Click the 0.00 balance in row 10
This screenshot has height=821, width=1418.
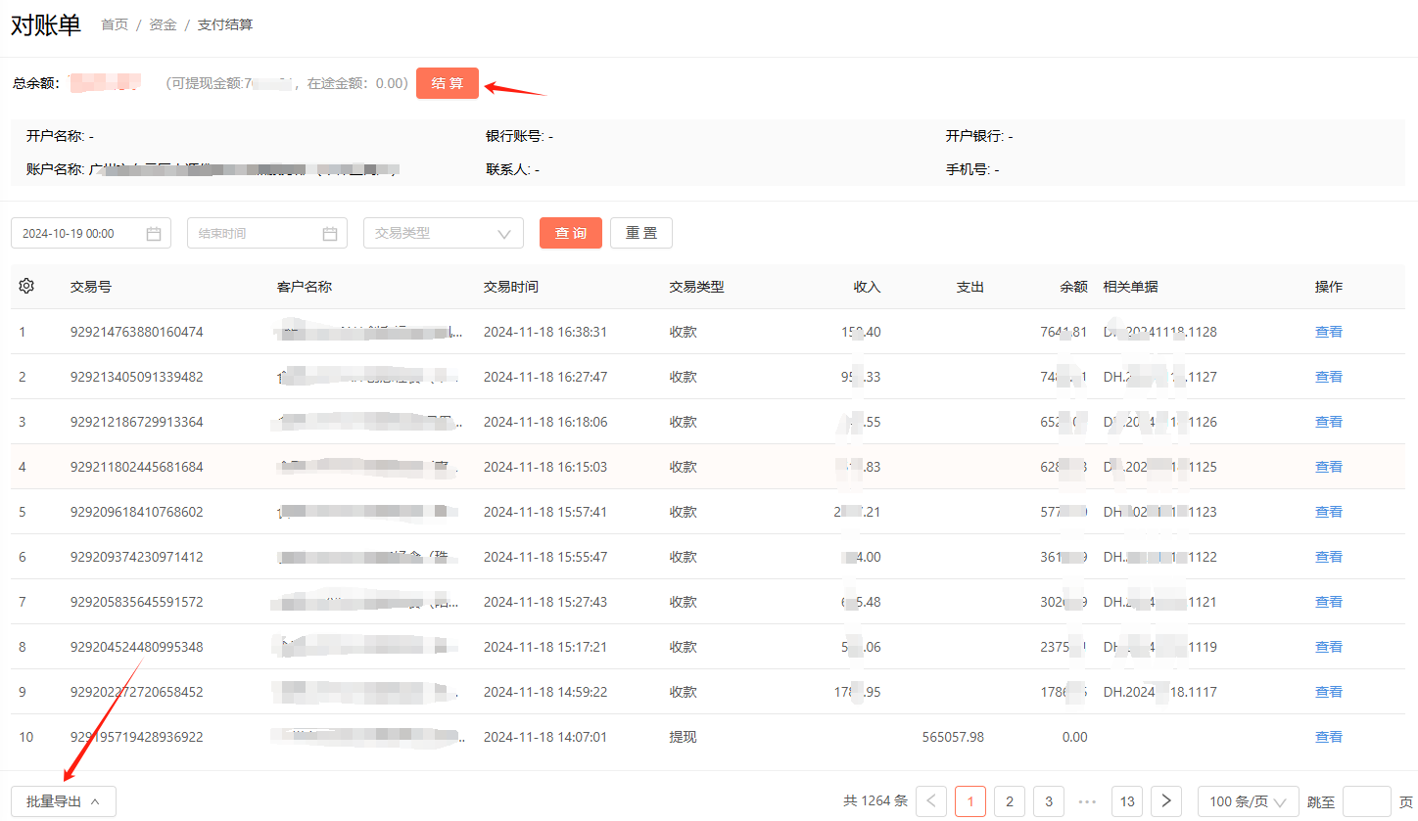coord(1075,737)
